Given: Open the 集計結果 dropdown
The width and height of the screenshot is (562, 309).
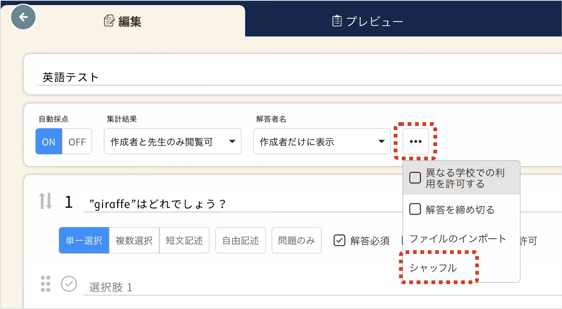Looking at the screenshot, I should pos(173,142).
